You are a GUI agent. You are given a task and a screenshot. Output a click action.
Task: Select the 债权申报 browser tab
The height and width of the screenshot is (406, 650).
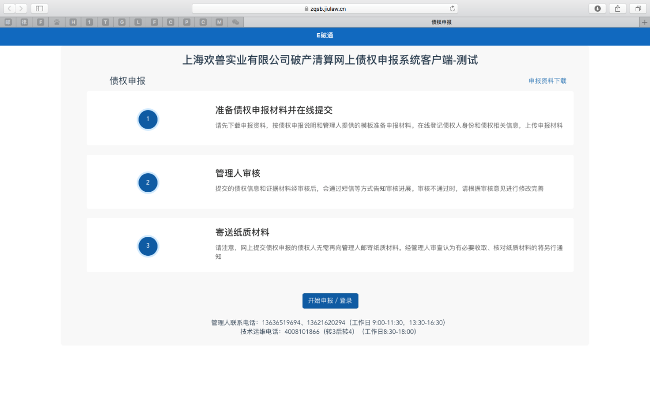point(441,22)
